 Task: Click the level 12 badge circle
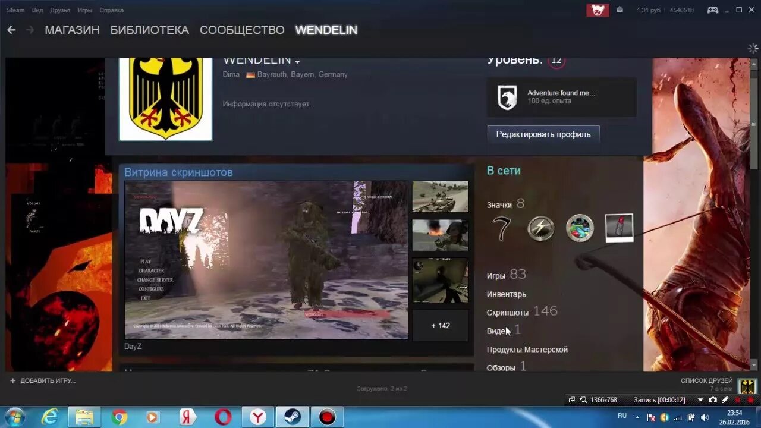556,61
